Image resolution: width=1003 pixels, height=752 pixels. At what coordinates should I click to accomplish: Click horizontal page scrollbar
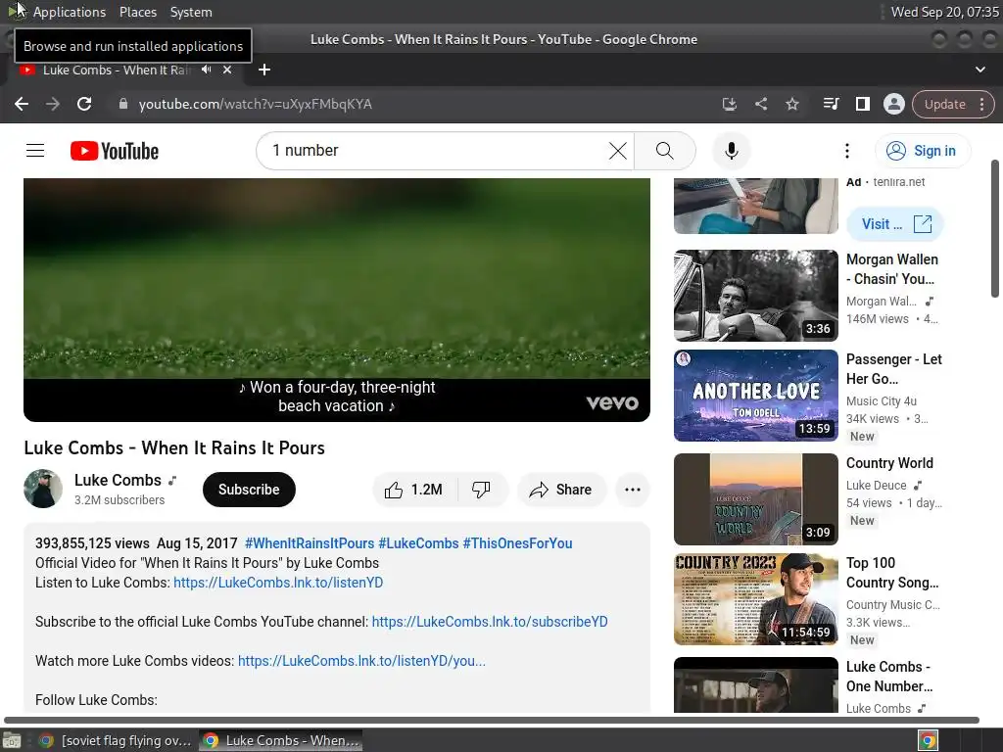click(492, 720)
